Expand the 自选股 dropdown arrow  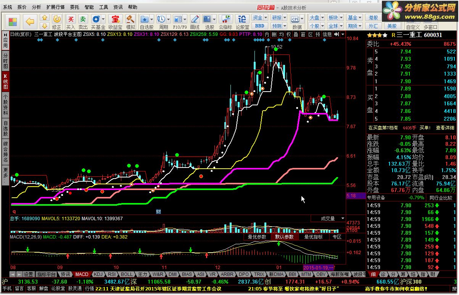pyautogui.click(x=152, y=19)
